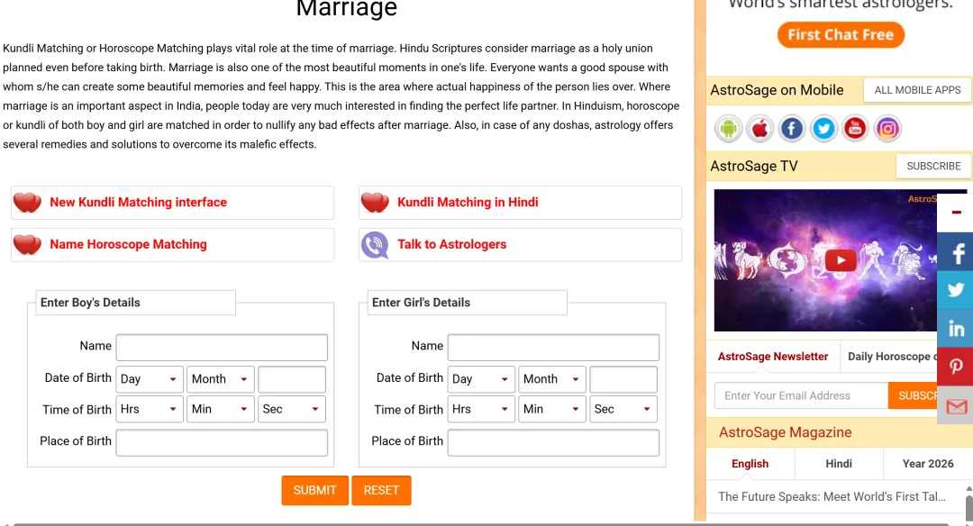Open AstroSage Facebook page icon

coord(792,129)
